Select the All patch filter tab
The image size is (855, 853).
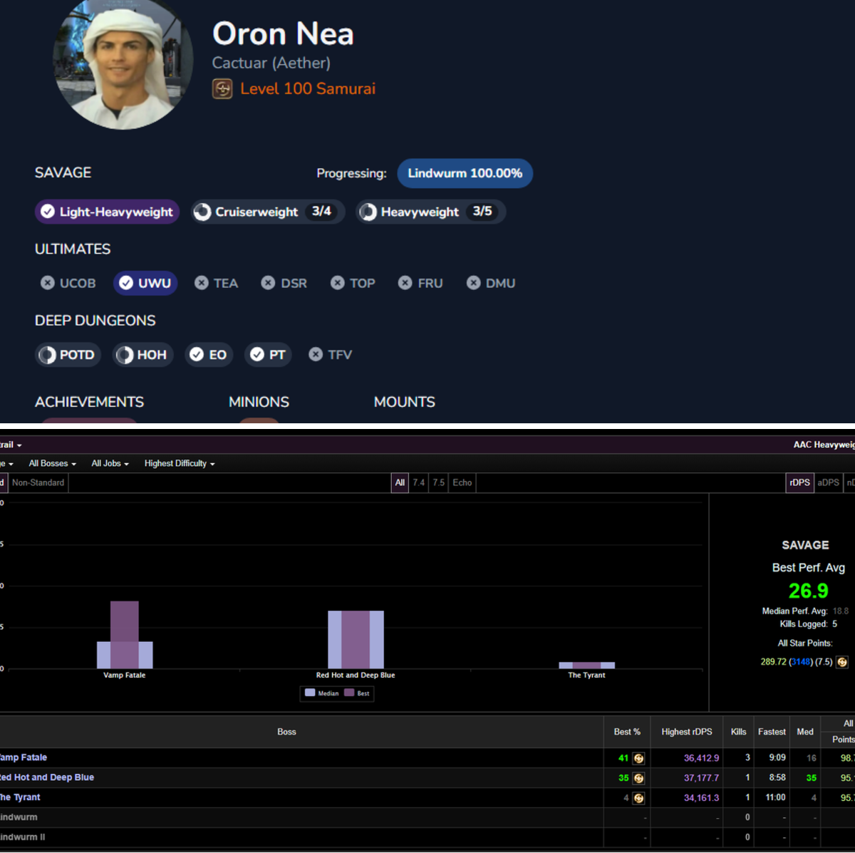pos(400,482)
